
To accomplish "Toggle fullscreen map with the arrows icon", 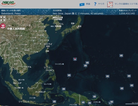I will coord(3,19).
